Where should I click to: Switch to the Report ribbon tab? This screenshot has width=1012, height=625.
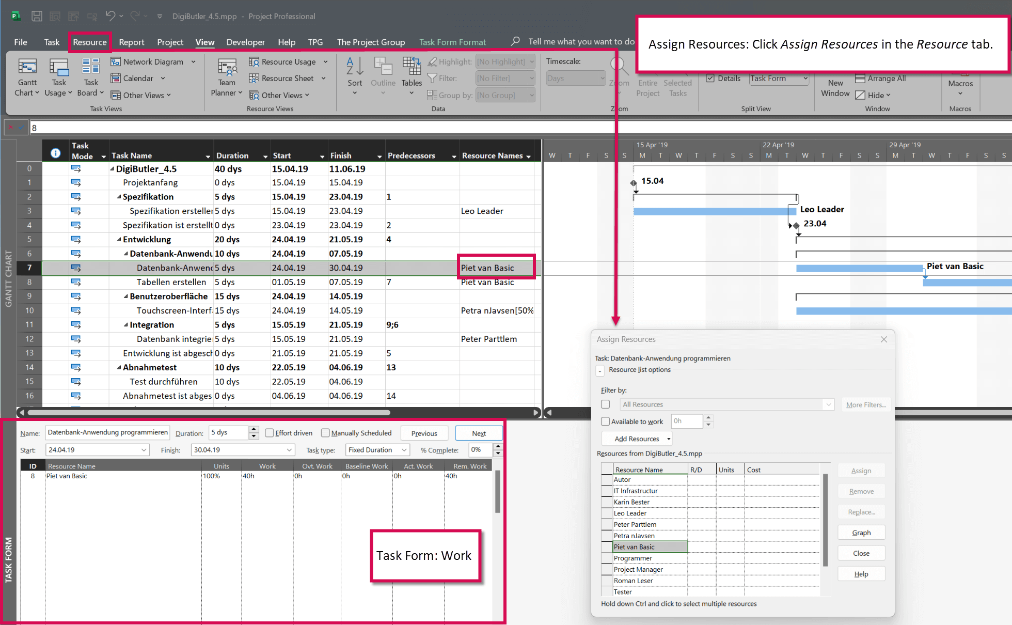(x=132, y=42)
